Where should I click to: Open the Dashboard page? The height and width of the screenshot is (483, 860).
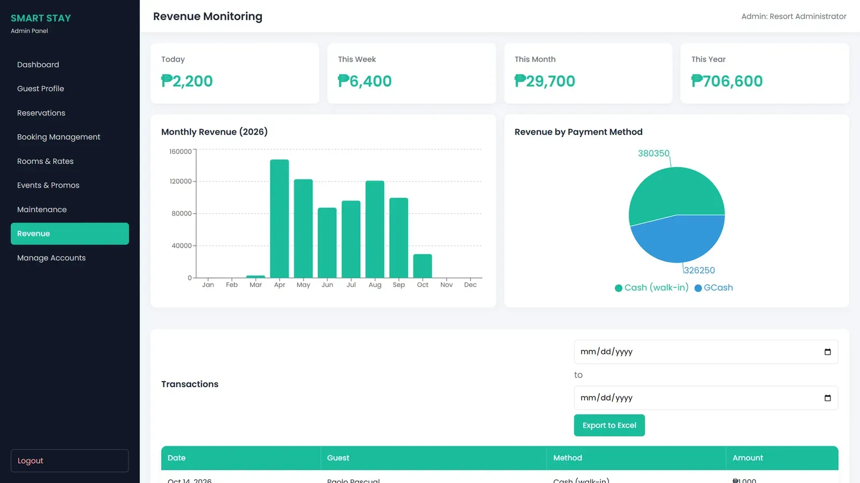click(70, 64)
